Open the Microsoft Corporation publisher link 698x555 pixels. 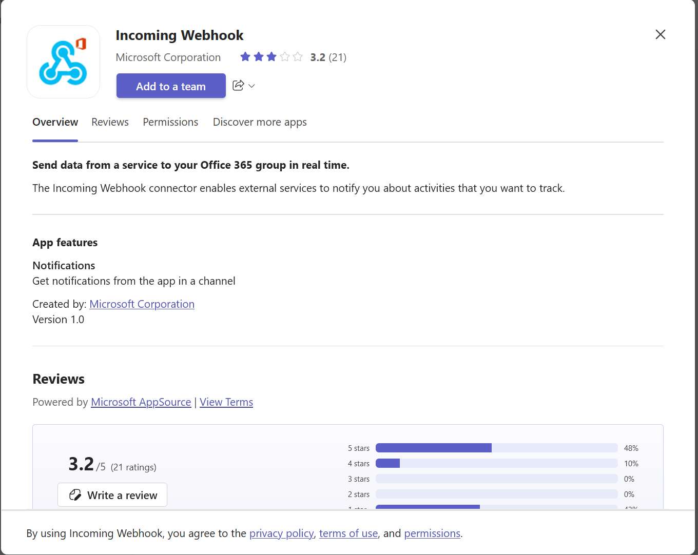click(168, 57)
